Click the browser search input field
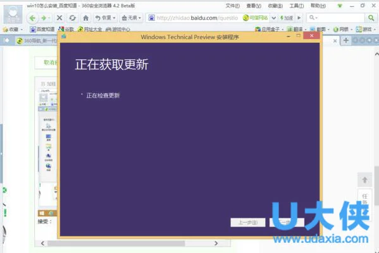379x253 pixels. [x=336, y=18]
